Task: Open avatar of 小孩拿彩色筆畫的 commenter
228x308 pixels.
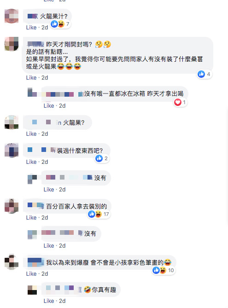Action: click(12, 262)
